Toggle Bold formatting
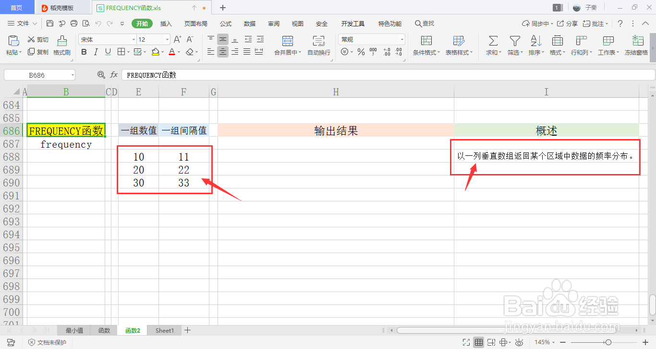Image resolution: width=656 pixels, height=349 pixels. [x=84, y=52]
